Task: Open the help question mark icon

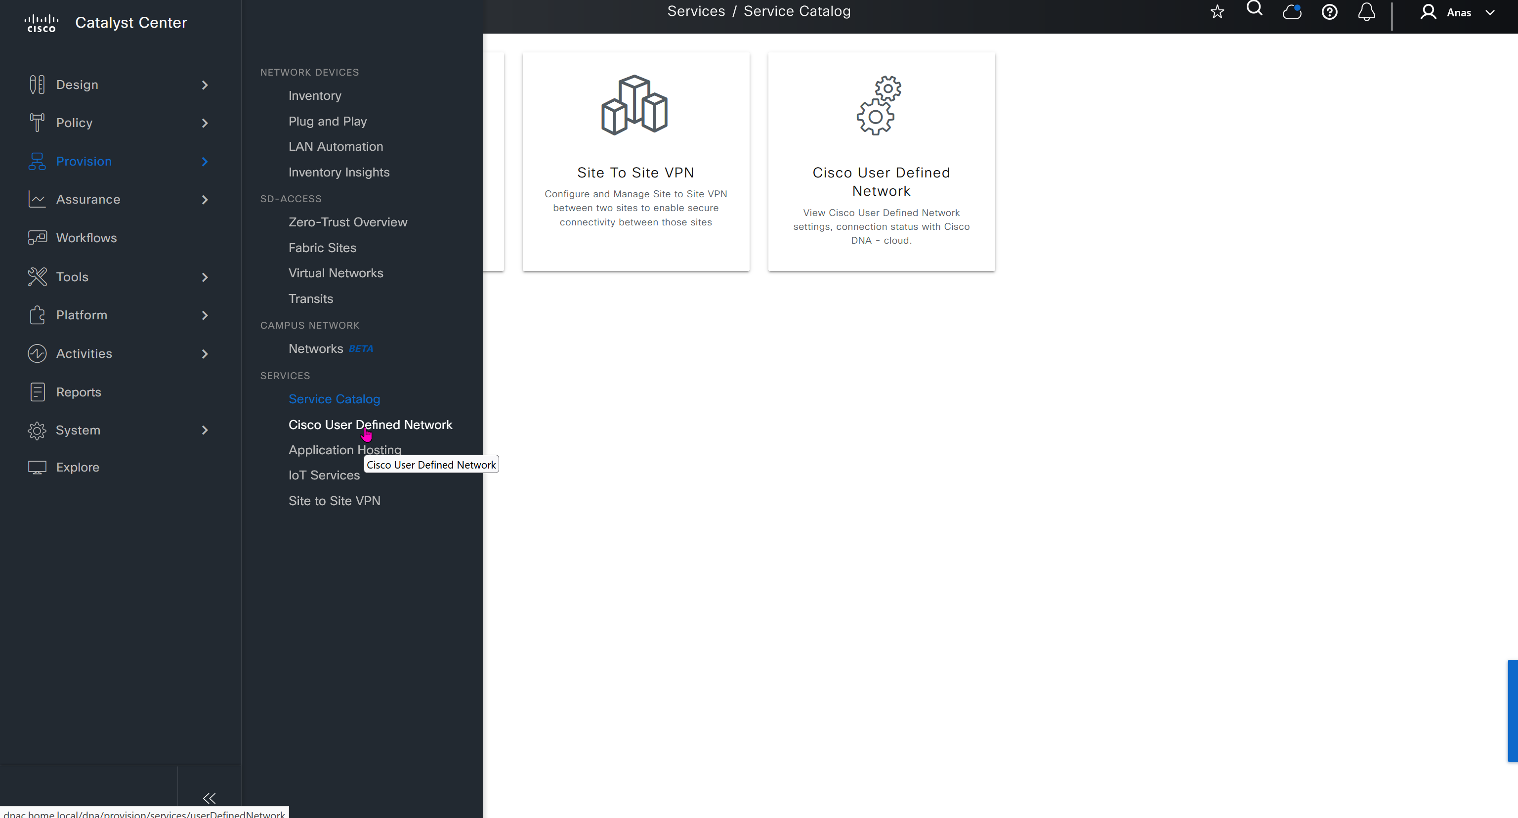Action: point(1329,12)
